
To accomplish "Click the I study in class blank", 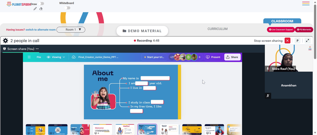I will (x=157, y=102).
